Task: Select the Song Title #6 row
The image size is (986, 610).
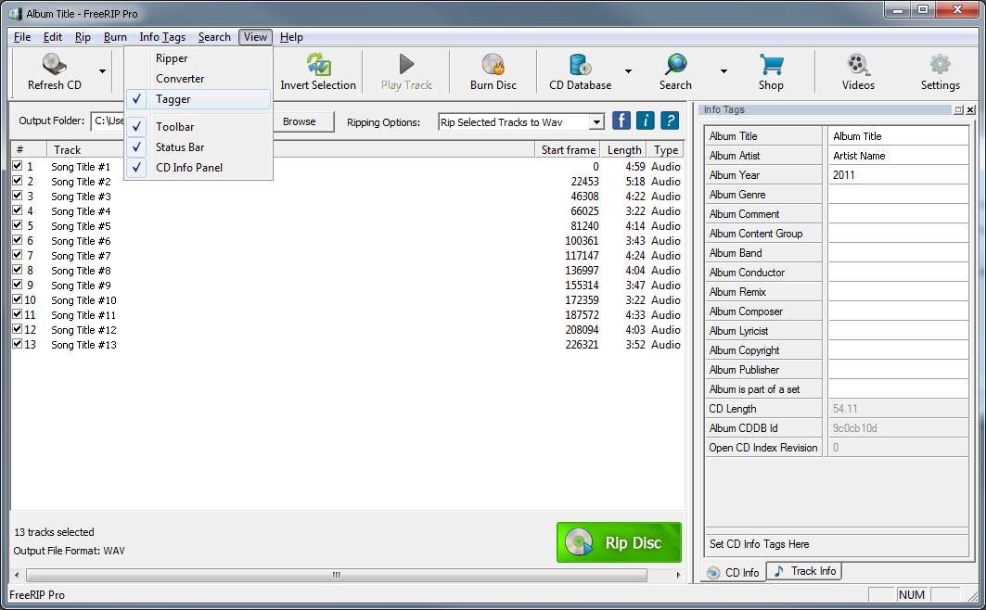Action: [x=347, y=241]
